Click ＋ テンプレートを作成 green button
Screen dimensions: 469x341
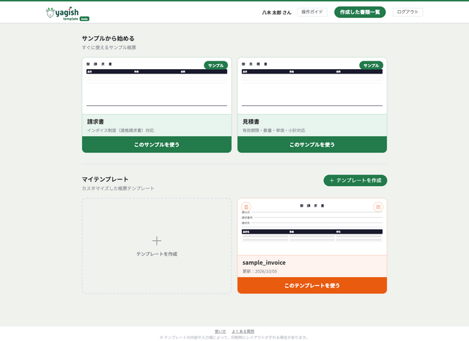click(355, 180)
